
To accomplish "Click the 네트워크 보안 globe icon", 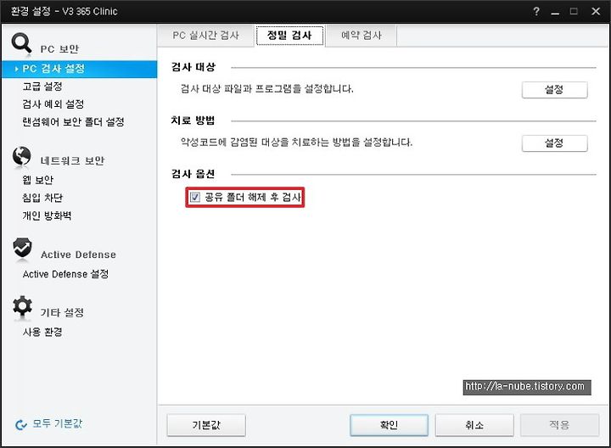I will click(21, 156).
